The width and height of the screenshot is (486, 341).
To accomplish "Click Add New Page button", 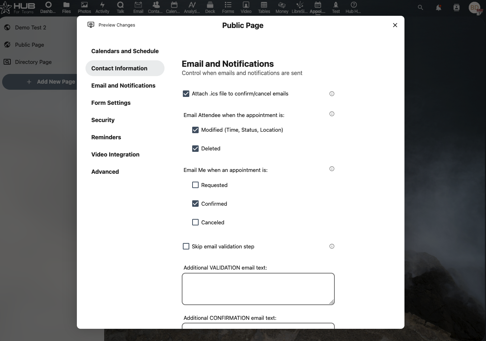I will click(x=40, y=82).
